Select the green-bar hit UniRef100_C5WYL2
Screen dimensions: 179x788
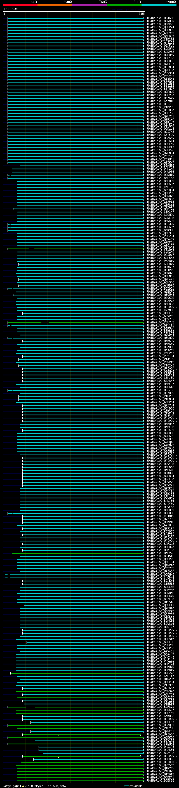coord(160,322)
